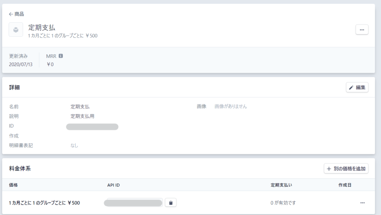Go back to 商品 list
Screen dimensions: 381x215
pos(16,14)
